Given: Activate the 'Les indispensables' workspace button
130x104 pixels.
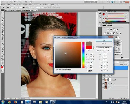Looking at the screenshot, I should pyautogui.click(x=90, y=2).
